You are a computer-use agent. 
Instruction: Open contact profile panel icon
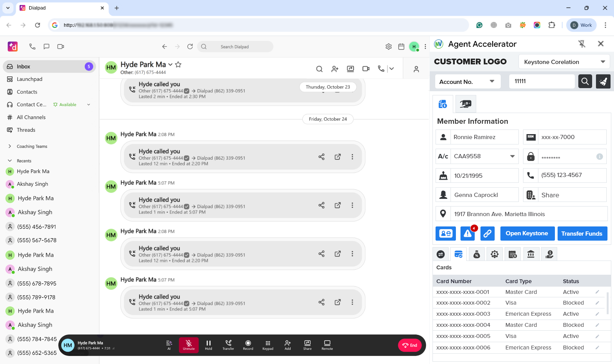(x=416, y=69)
